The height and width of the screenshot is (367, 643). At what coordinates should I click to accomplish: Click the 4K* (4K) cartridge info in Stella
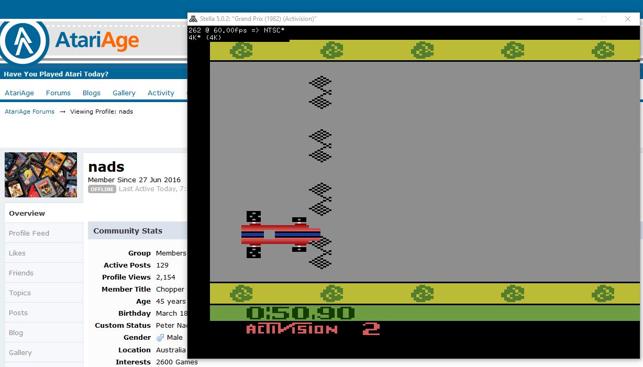click(x=205, y=37)
